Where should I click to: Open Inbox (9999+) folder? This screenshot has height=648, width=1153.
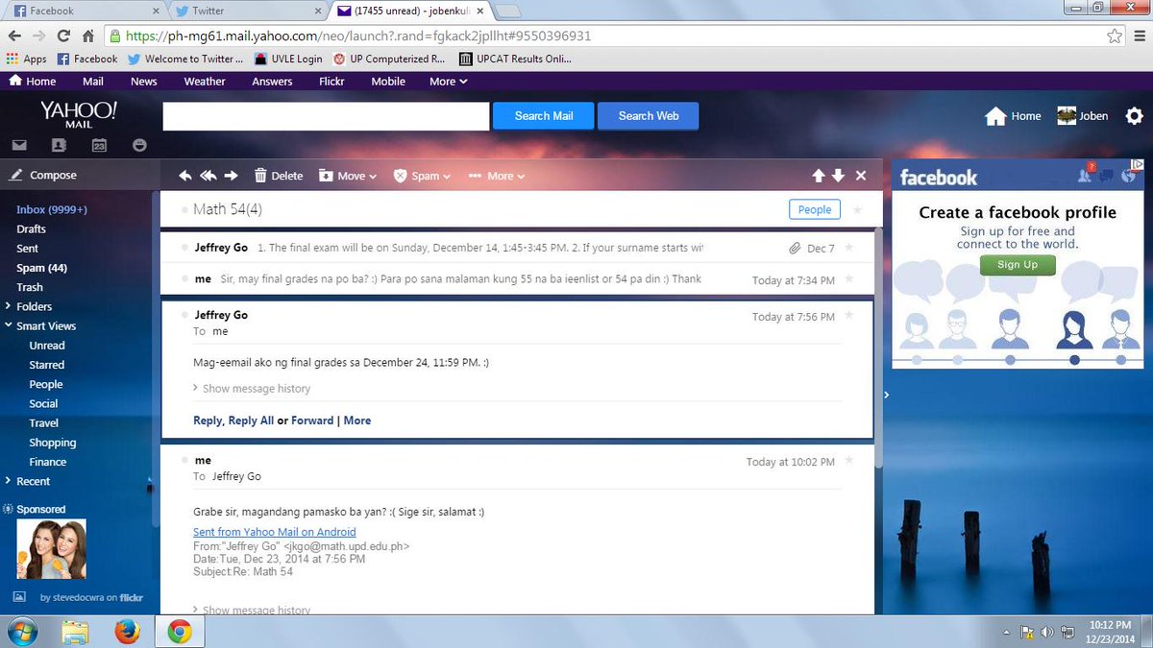pos(52,209)
